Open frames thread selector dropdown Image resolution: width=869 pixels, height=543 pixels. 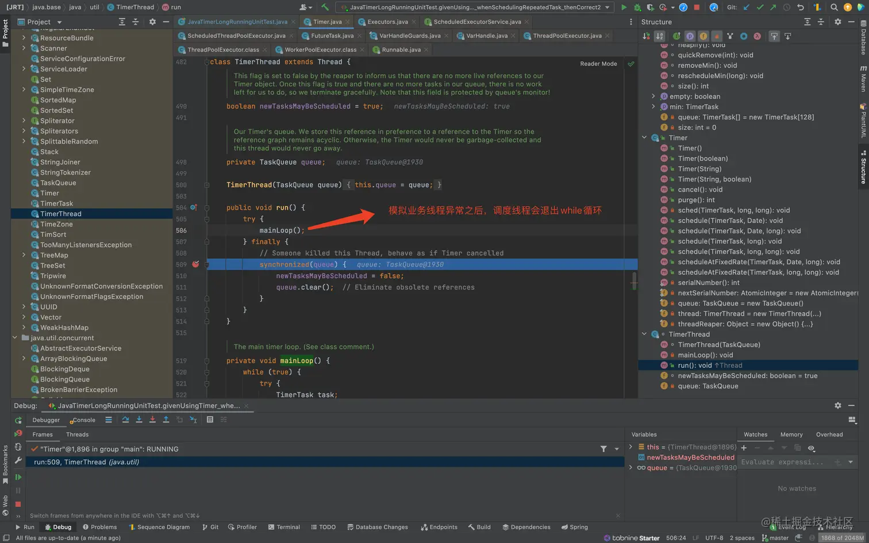[x=617, y=449]
